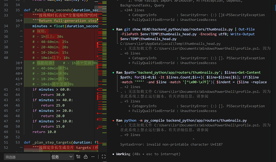Click the 'return 20.0' line
Screen dimensions: 276x162
coord(53,116)
